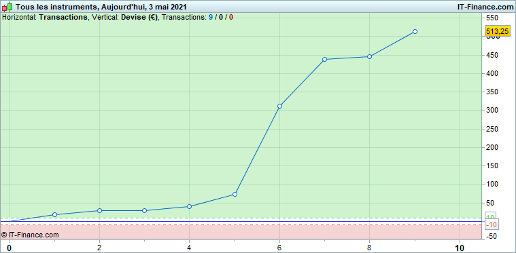Select the data point at transaction 3
The height and width of the screenshot is (253, 516).
point(145,210)
